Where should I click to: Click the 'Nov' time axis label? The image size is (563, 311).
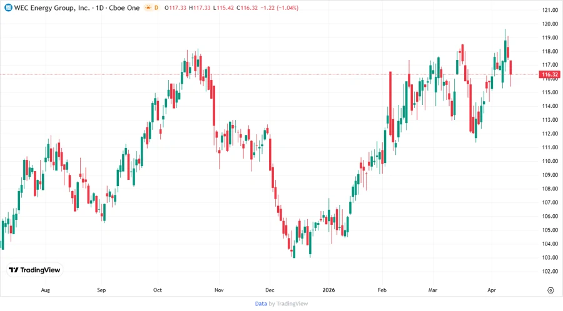tap(219, 290)
